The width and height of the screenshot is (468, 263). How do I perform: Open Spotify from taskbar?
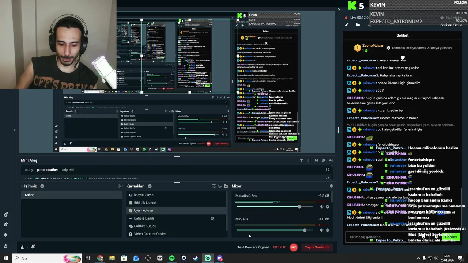coord(172,258)
